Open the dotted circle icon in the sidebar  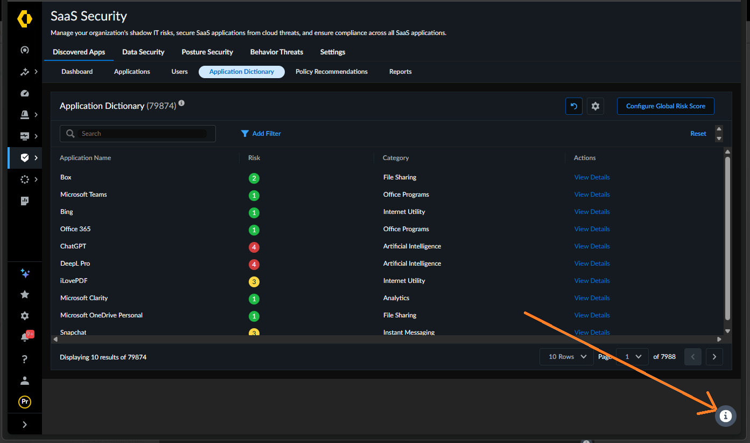25,179
